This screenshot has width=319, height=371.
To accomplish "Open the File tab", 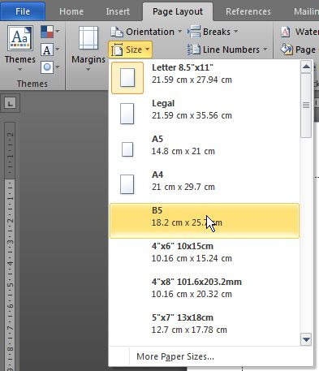I will (23, 11).
